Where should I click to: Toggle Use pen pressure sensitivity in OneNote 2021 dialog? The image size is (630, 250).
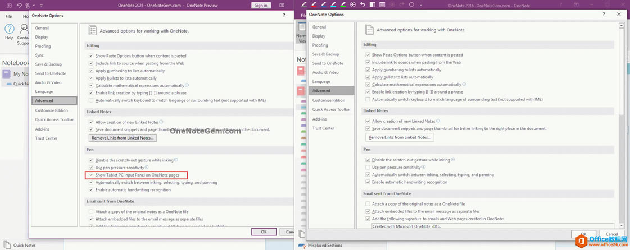(x=91, y=168)
